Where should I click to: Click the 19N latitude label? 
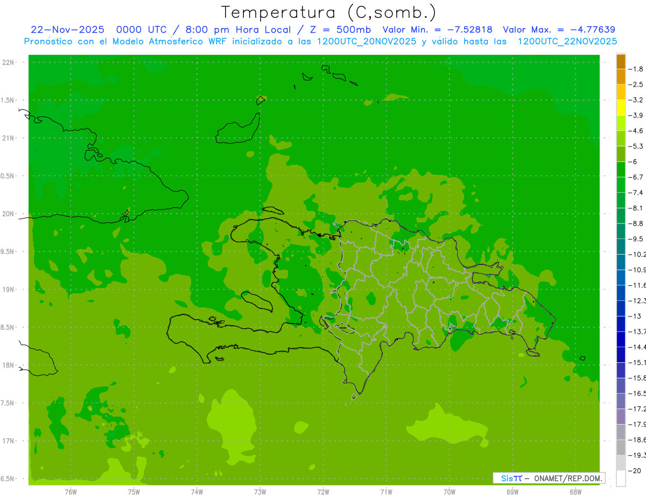point(9,290)
